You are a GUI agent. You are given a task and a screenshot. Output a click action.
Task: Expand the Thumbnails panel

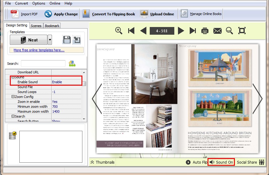point(102,162)
